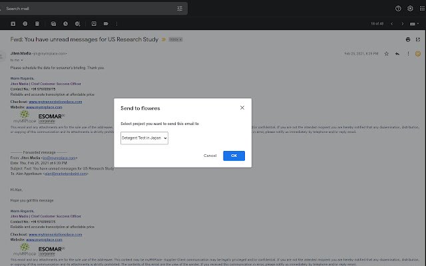The image size is (426, 266).
Task: Remove the Inbox label chip
Action: coord(180,40)
